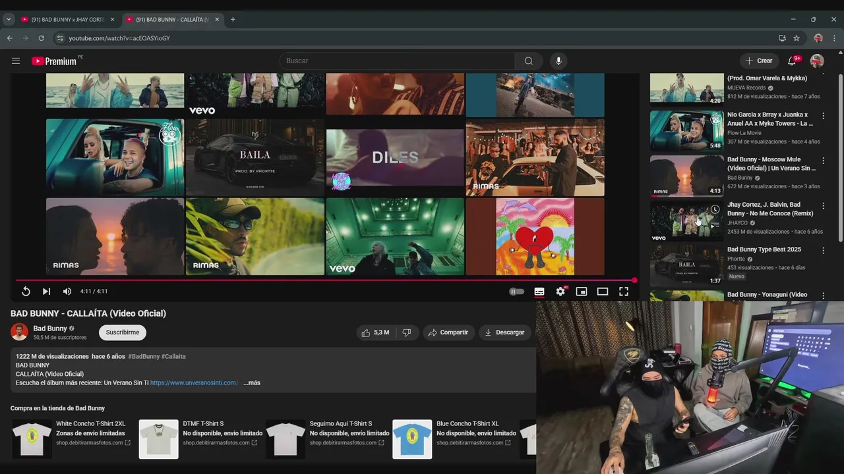Open the Bad Bunny channel avatar
The width and height of the screenshot is (844, 474).
[19, 332]
